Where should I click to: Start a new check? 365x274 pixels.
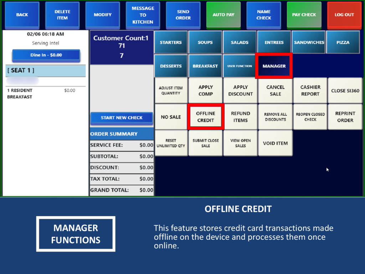tap(122, 118)
